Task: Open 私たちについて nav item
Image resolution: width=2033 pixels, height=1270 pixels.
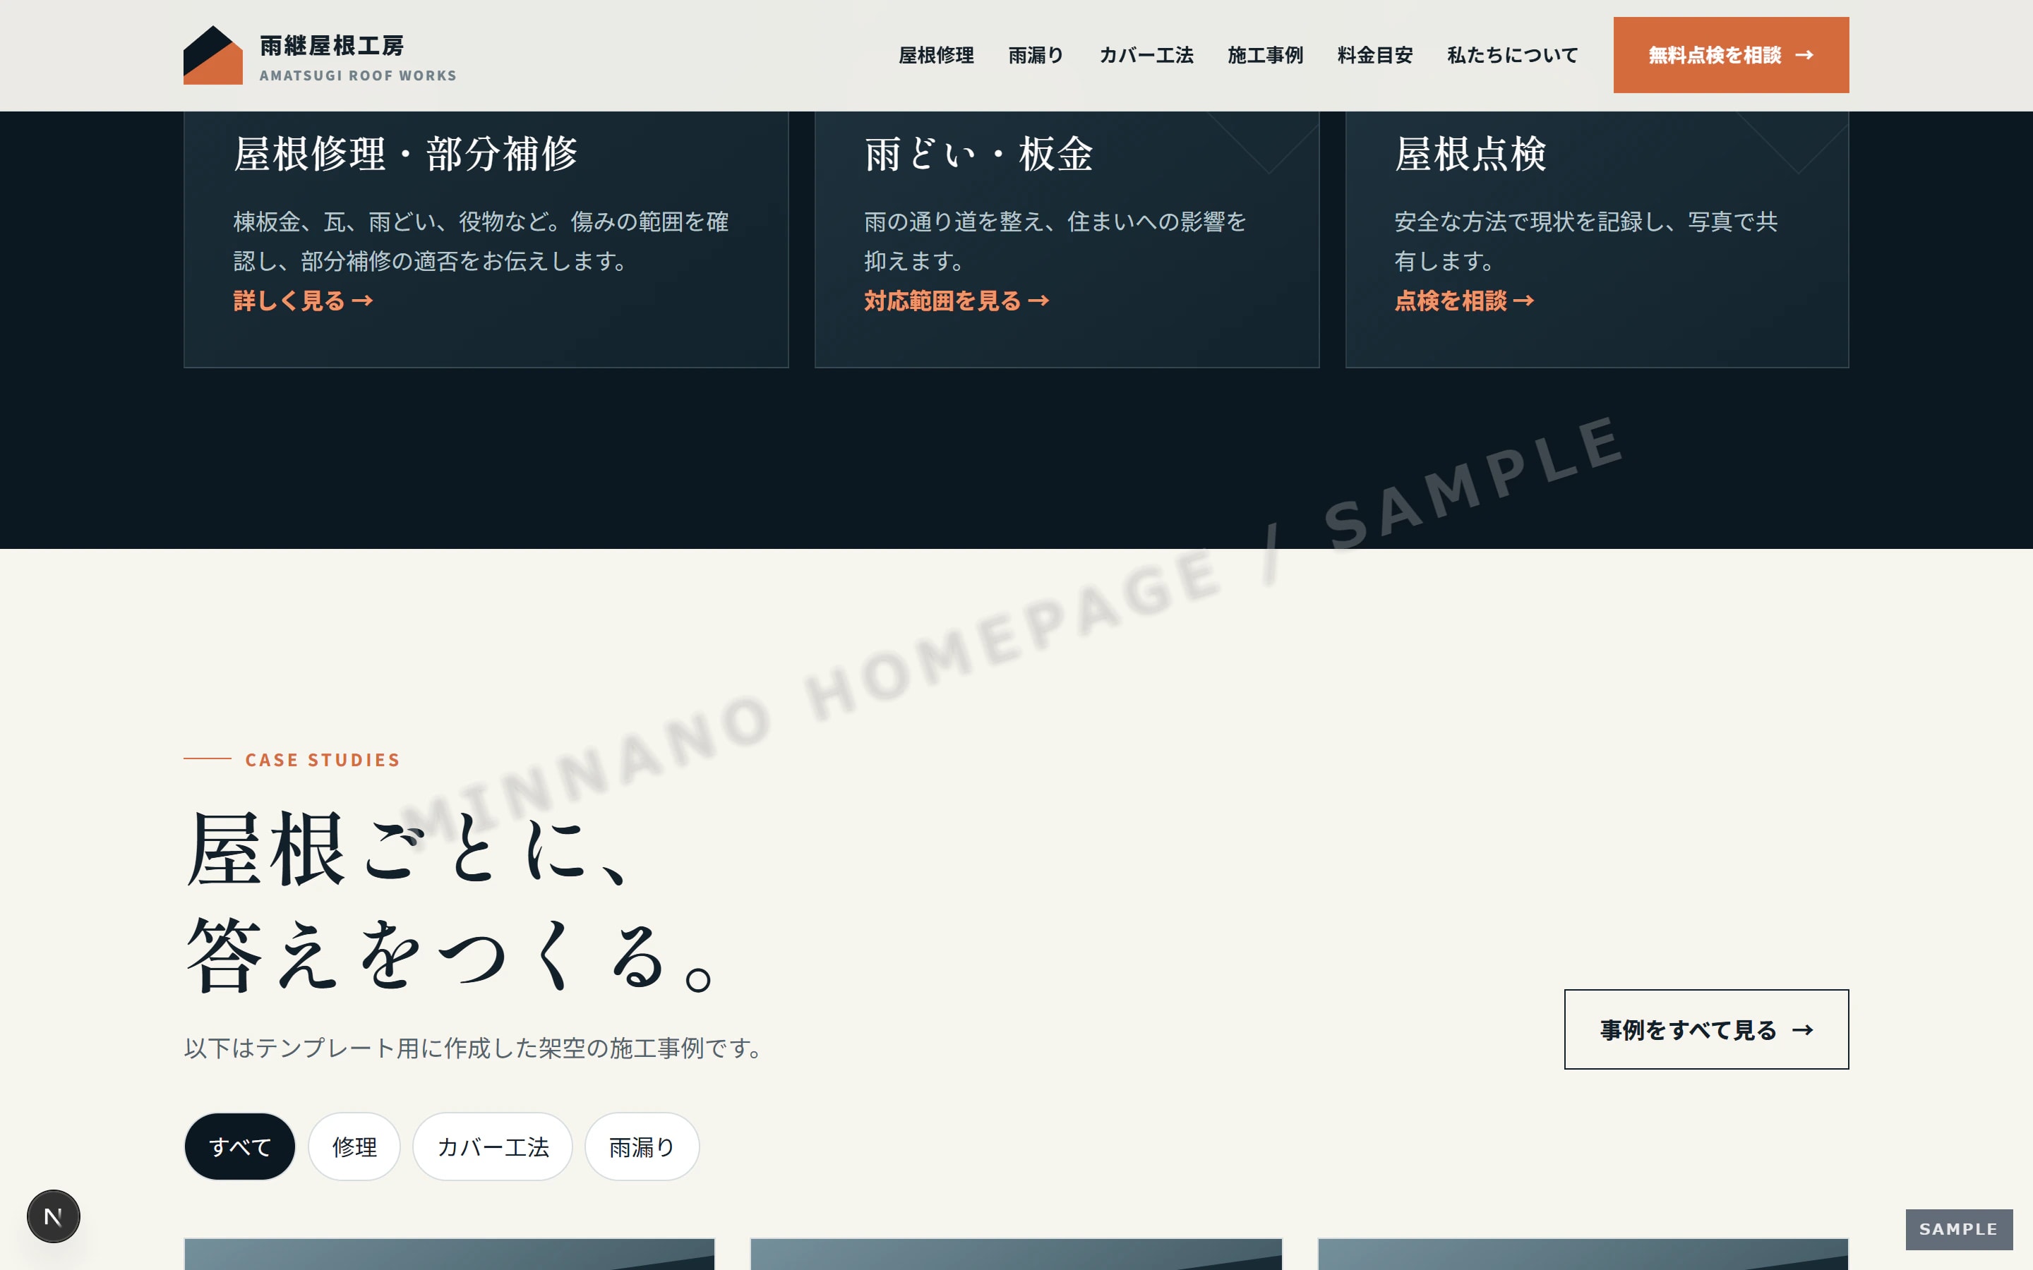Action: [x=1512, y=56]
